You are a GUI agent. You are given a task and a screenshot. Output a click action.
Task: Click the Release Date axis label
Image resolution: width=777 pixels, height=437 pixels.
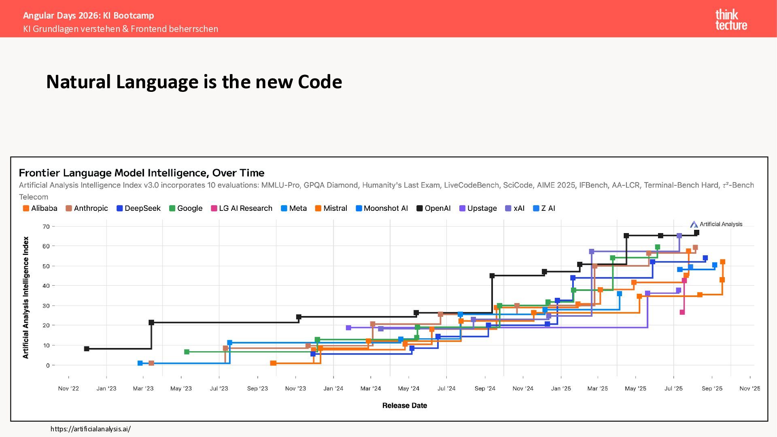point(404,405)
